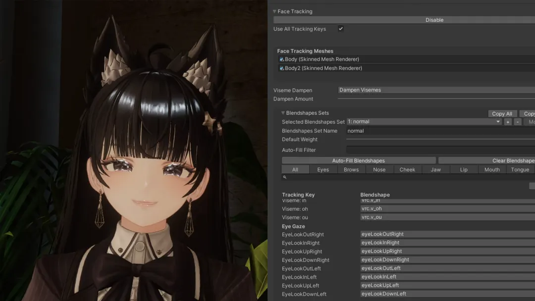Screen dimensions: 535x301
Task: Collapse the Face Tracking section
Action: [x=274, y=11]
